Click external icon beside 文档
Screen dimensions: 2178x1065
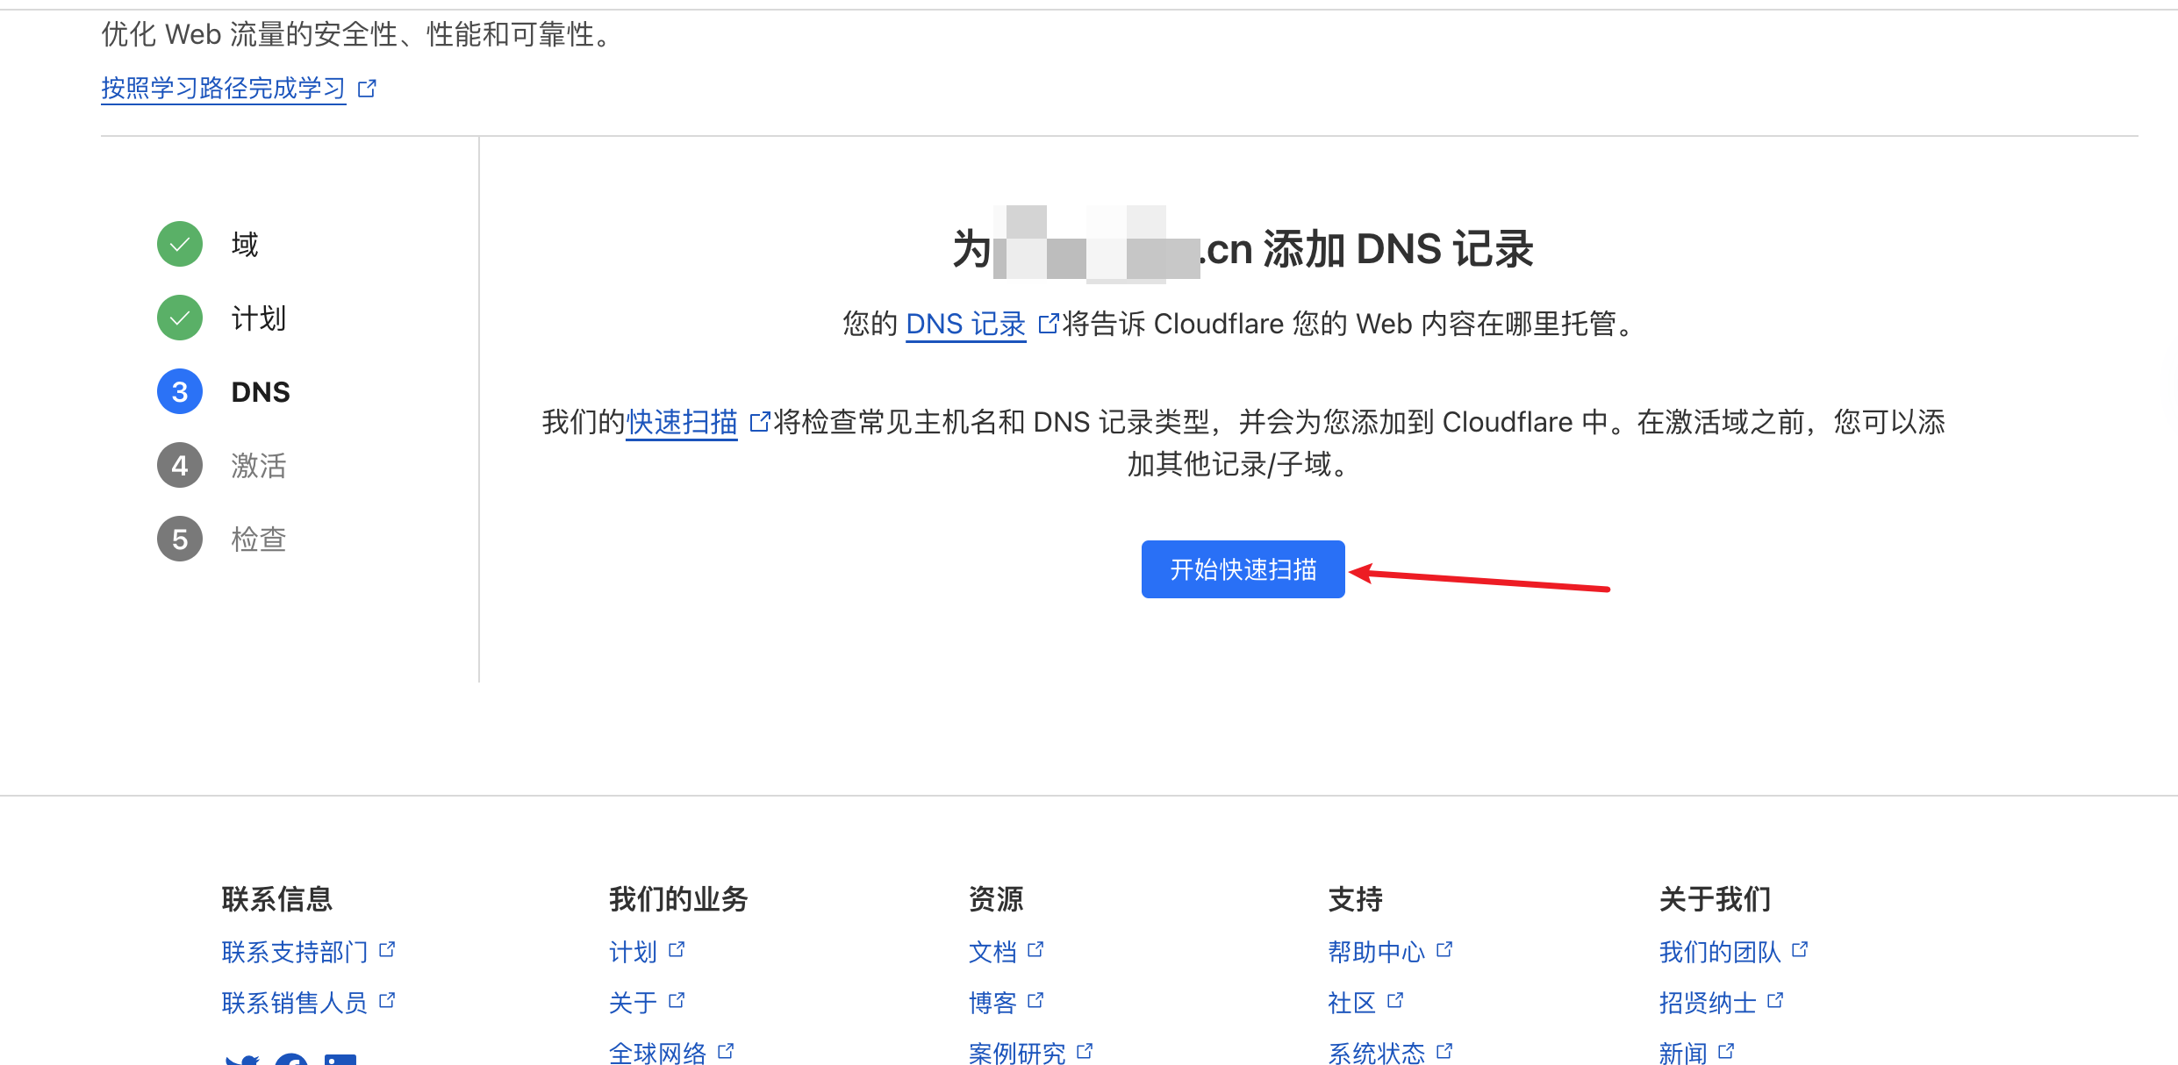[1035, 950]
